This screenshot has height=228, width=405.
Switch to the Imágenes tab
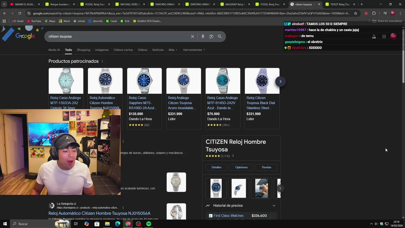point(102,50)
